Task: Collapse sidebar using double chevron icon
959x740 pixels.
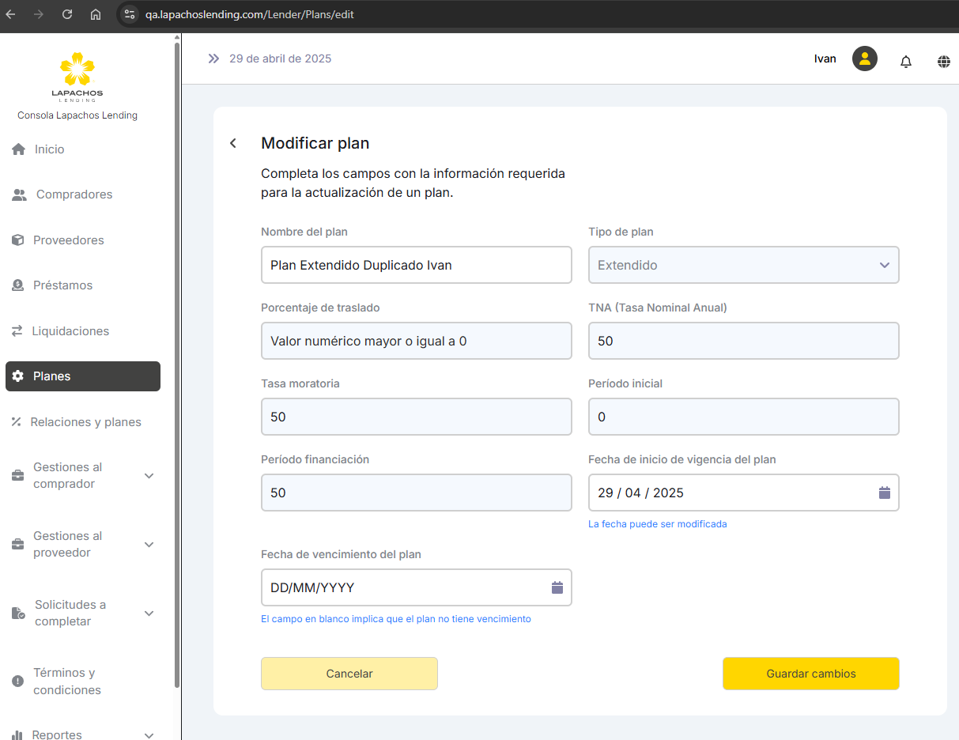Action: coord(213,59)
